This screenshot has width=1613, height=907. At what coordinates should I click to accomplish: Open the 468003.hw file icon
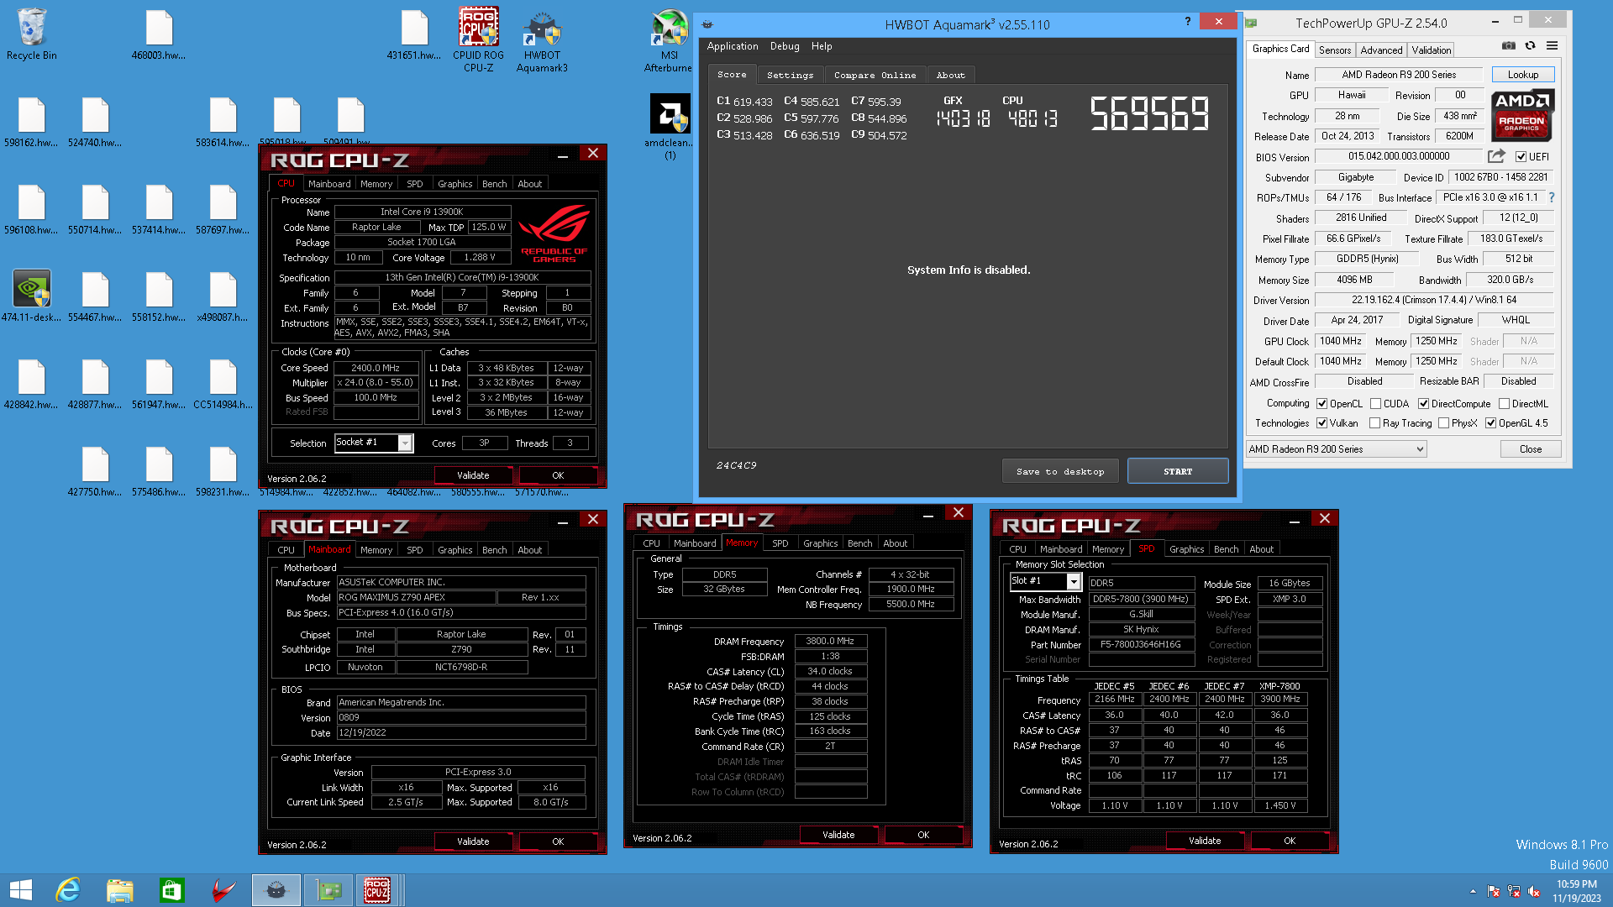click(x=159, y=35)
